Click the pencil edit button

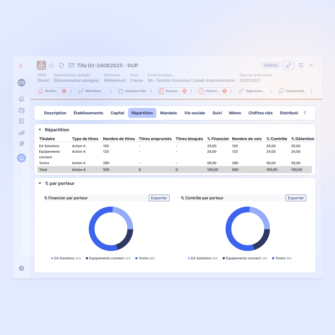point(288,65)
